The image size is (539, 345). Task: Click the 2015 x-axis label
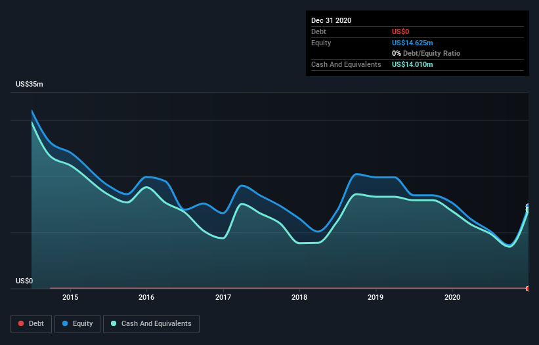(70, 297)
